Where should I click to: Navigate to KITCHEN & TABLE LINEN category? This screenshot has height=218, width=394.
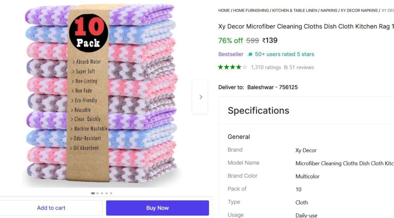tap(294, 10)
